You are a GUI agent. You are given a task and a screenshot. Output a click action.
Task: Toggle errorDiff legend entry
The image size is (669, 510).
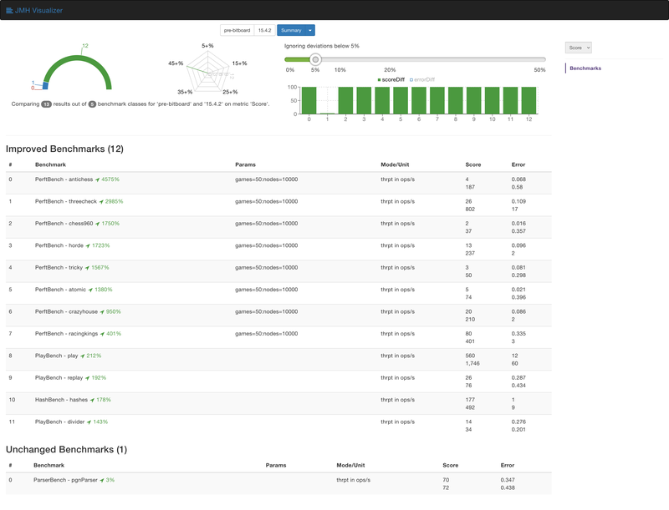[422, 79]
